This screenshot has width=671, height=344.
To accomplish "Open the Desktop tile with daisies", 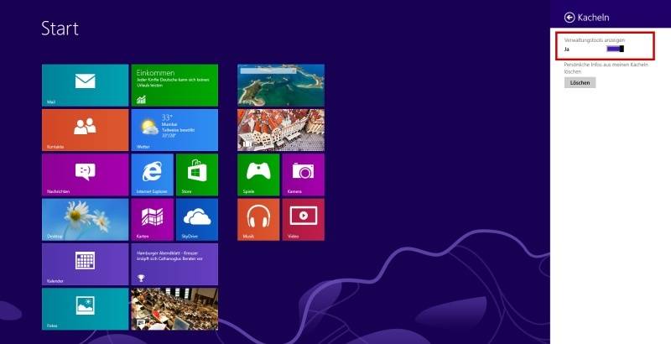I will point(86,220).
